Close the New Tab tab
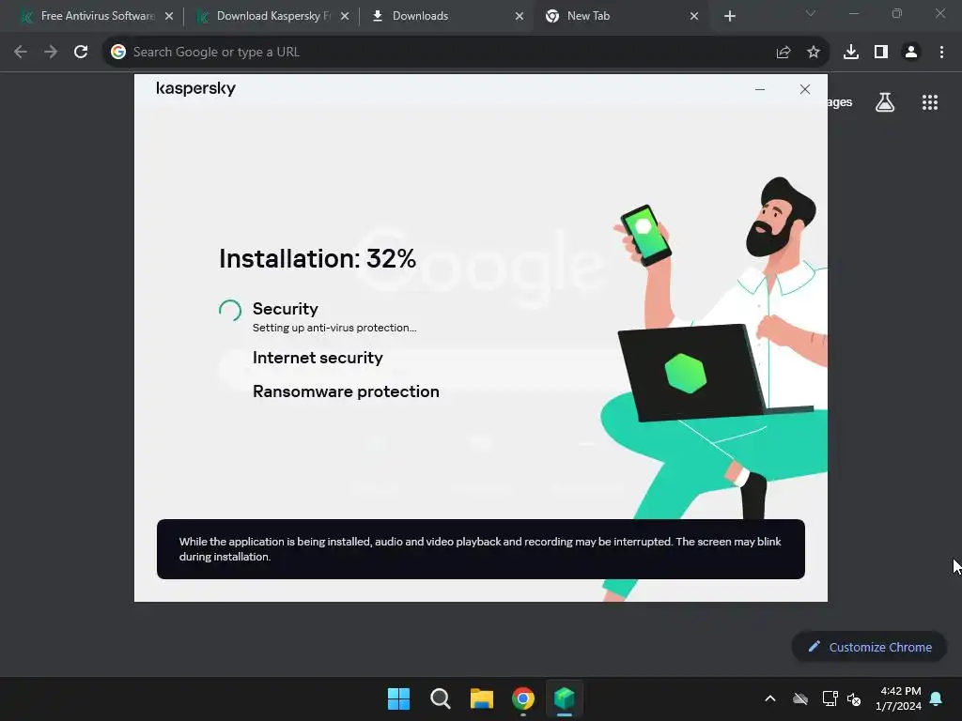 694,16
